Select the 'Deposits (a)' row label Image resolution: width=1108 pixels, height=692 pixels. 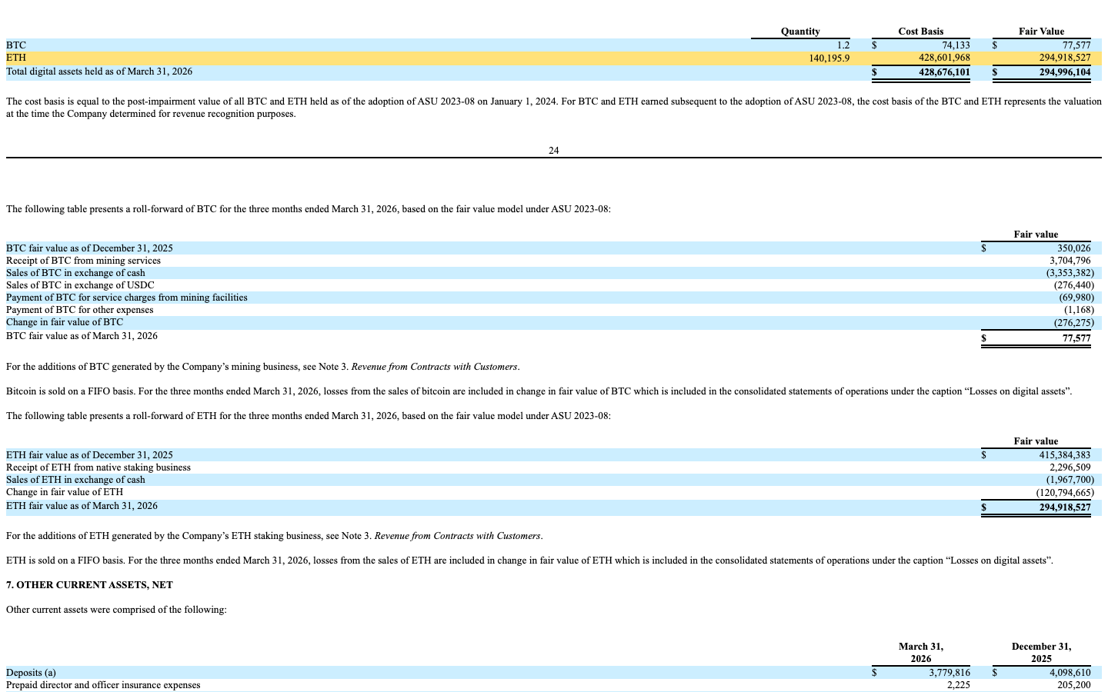pos(31,673)
